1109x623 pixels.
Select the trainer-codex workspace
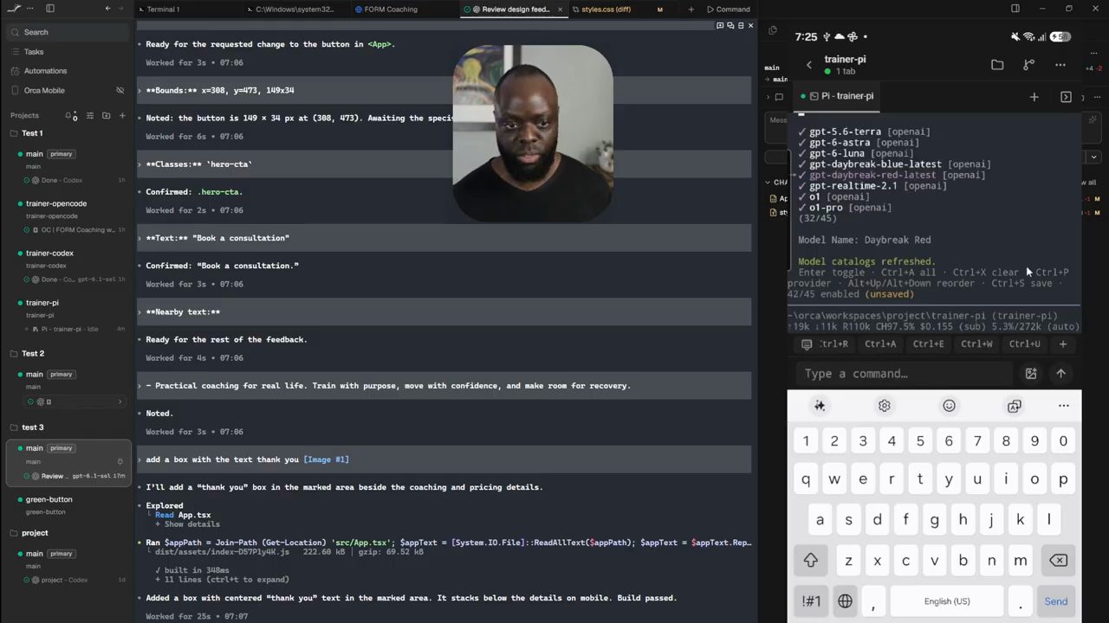tap(69, 266)
